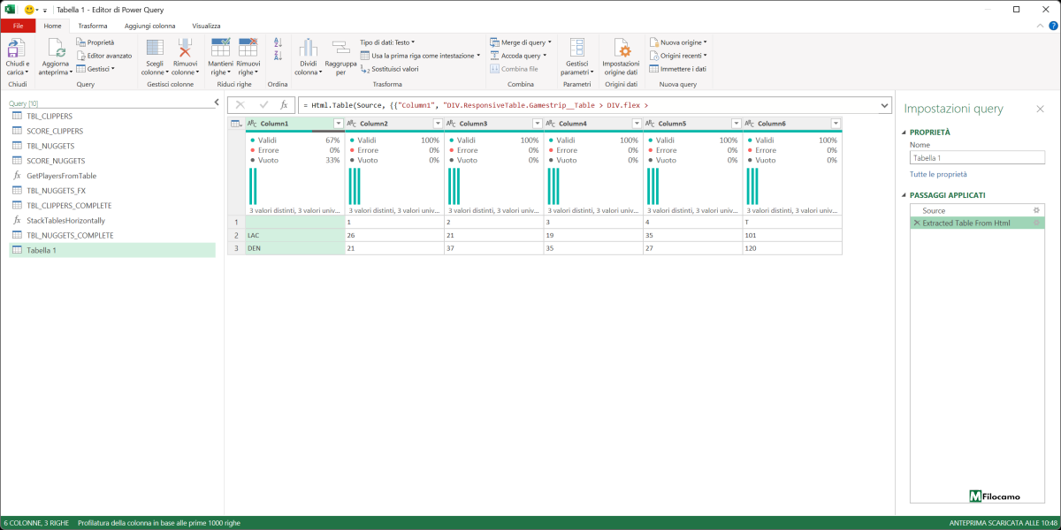Cancel the formula edit with the X icon
Viewport: 1061px width, 530px height.
point(240,105)
